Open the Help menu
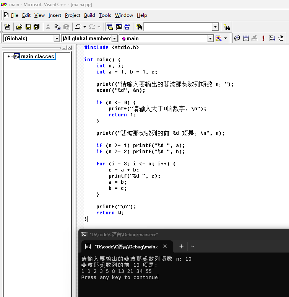This screenshot has height=297, width=289. (x=142, y=15)
